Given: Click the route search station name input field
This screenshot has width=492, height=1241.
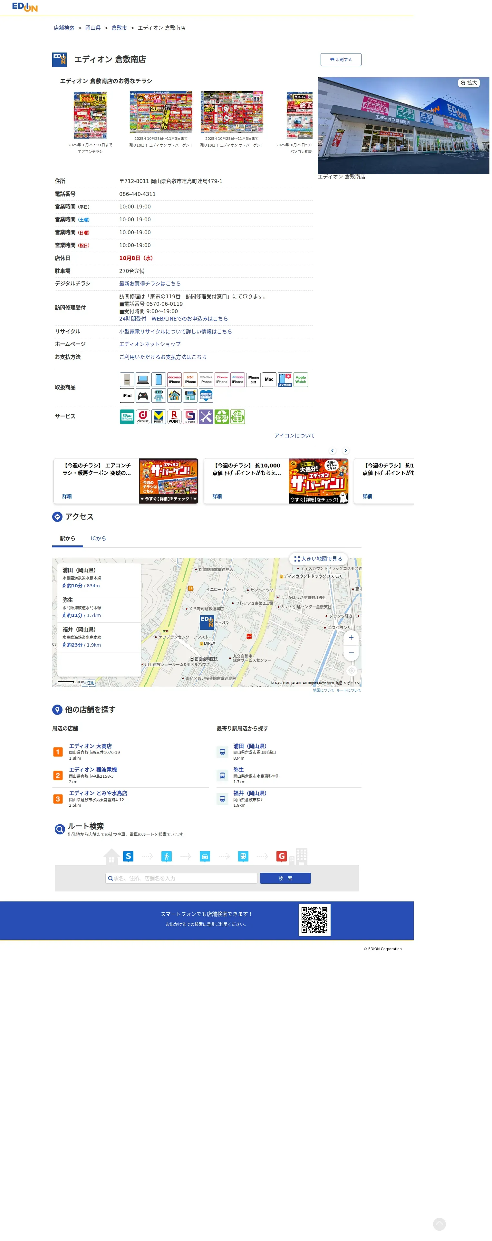Looking at the screenshot, I should (181, 879).
